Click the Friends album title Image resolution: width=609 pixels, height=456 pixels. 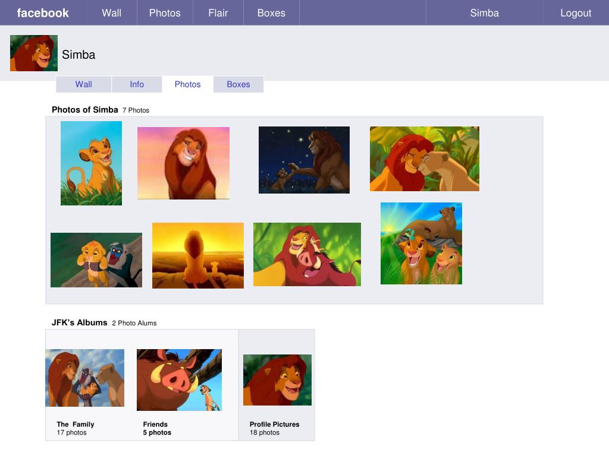(x=155, y=425)
